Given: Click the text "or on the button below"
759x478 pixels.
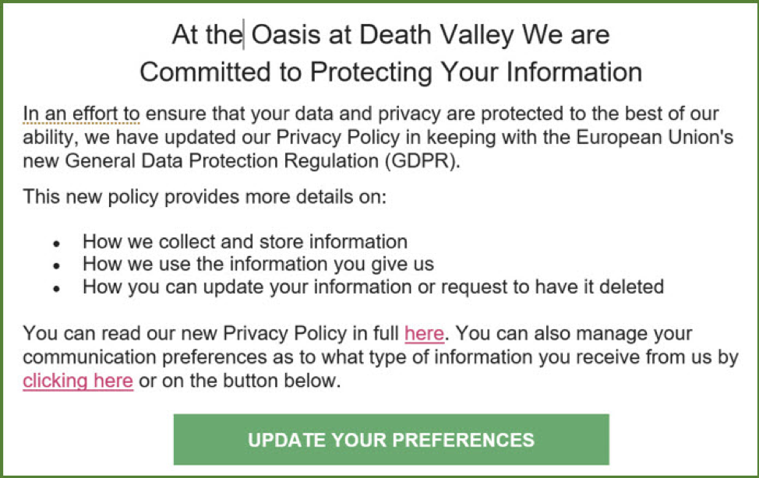Looking at the screenshot, I should click(x=240, y=381).
